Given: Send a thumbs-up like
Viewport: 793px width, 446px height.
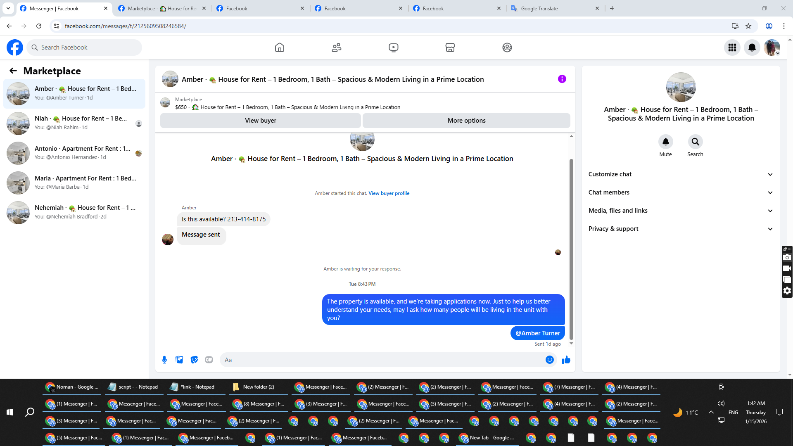Looking at the screenshot, I should (x=566, y=360).
